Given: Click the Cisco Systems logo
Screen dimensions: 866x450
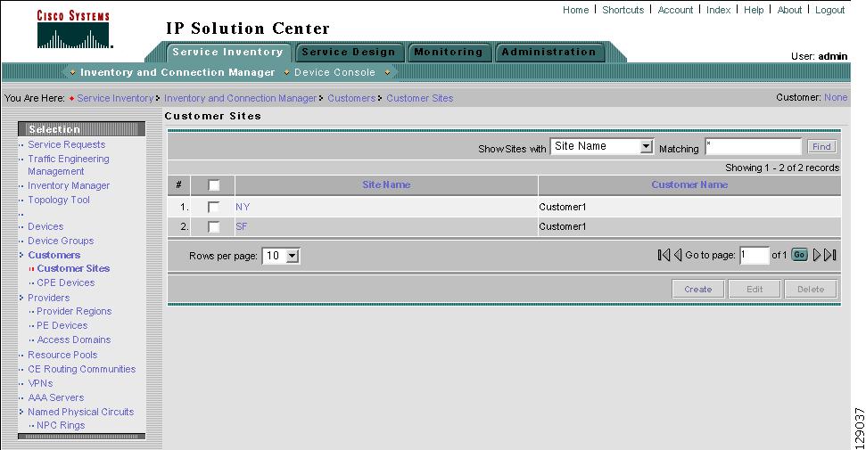Looking at the screenshot, I should pos(73,29).
